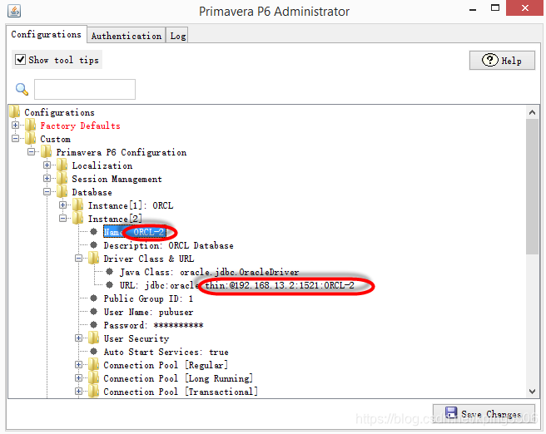
Task: Click the Factory Defaults folder icon
Action: tap(31, 126)
